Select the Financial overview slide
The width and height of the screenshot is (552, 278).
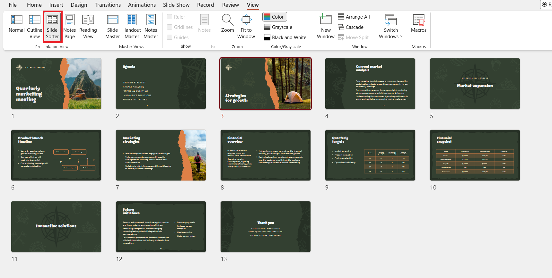point(266,155)
